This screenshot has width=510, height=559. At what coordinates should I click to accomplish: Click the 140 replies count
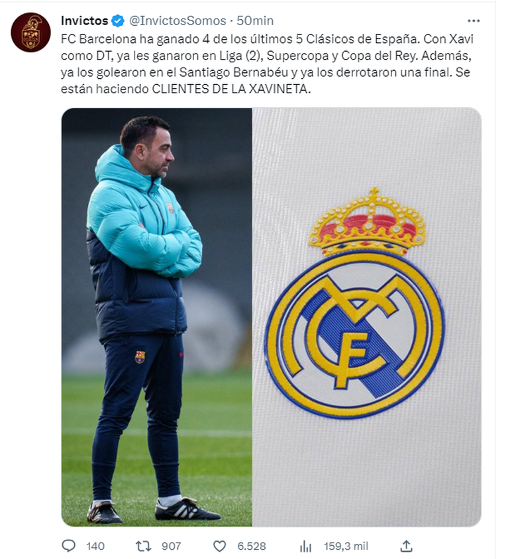point(95,546)
